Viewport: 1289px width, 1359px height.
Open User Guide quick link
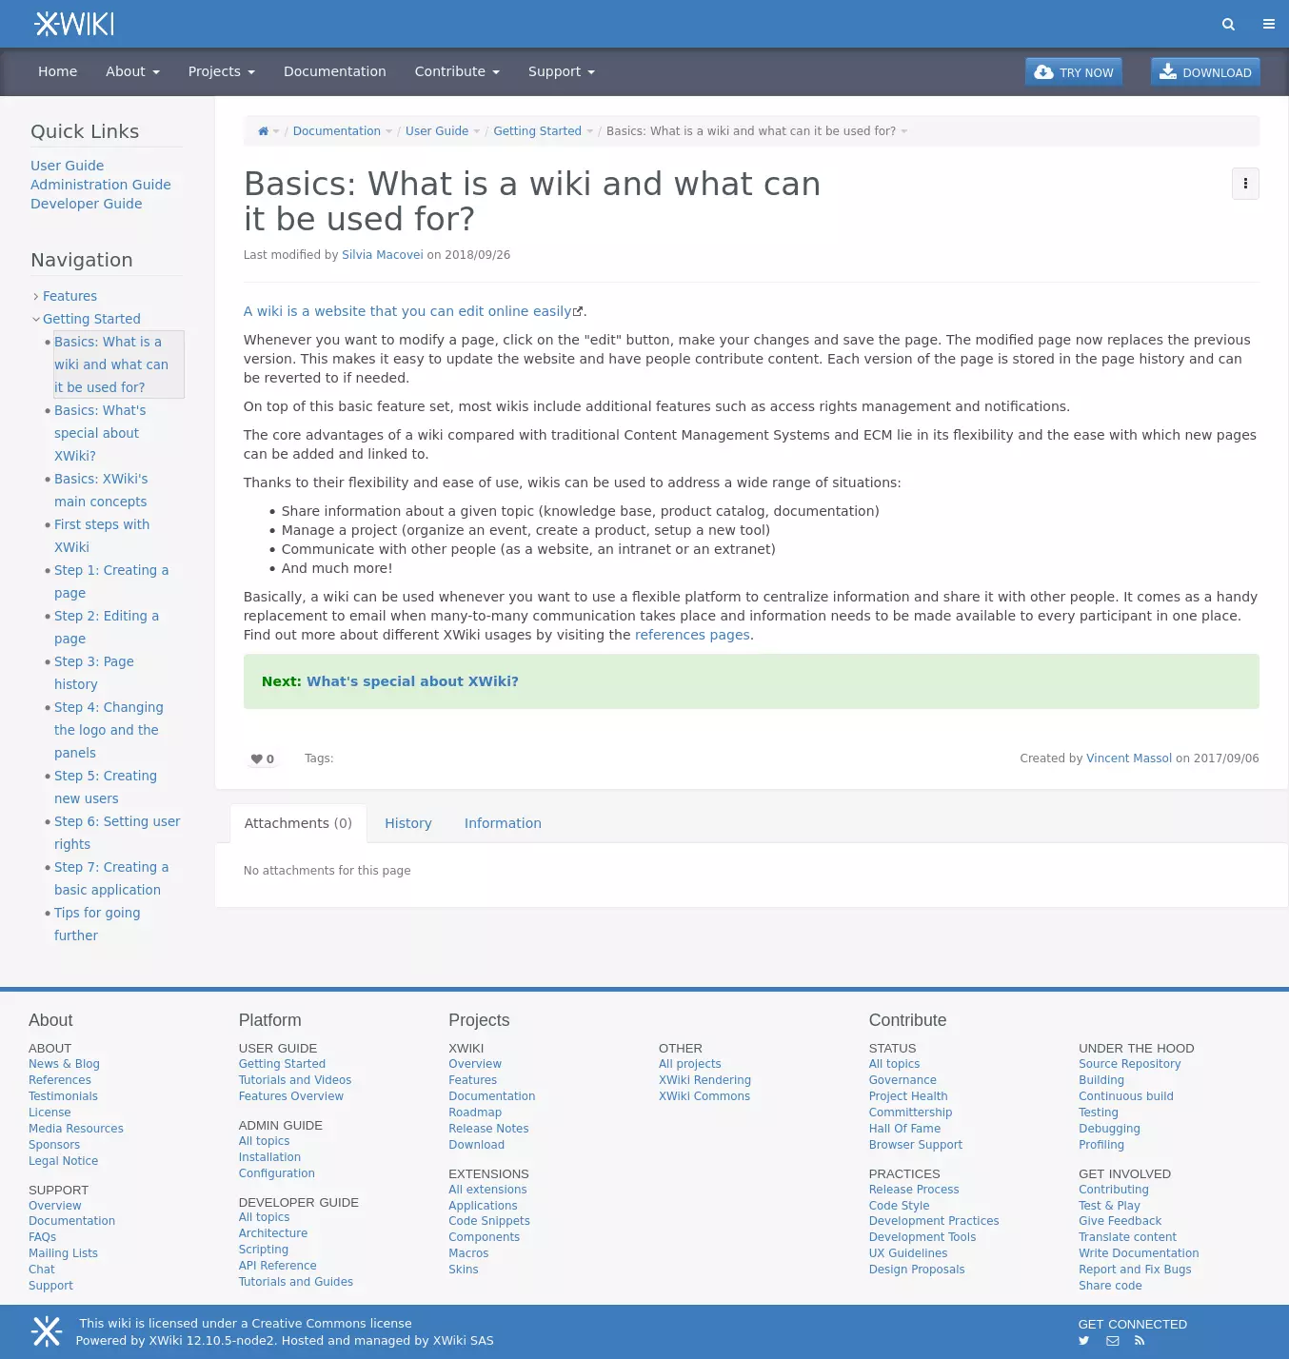67,166
